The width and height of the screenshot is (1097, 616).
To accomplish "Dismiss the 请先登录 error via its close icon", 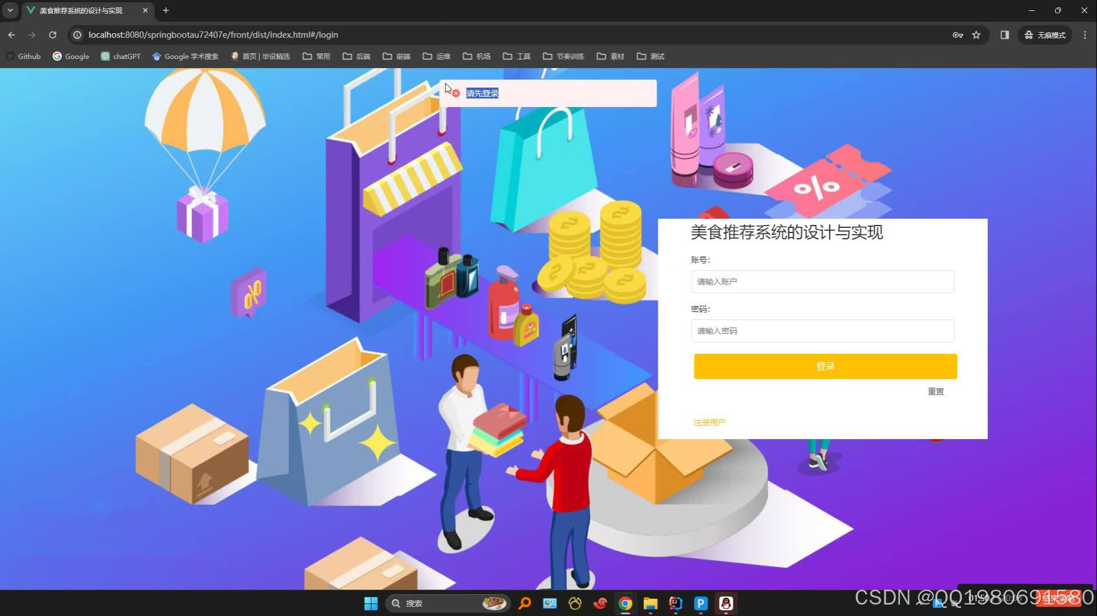I will point(455,93).
